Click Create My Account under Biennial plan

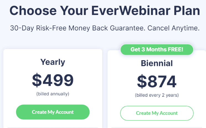[x=157, y=113]
